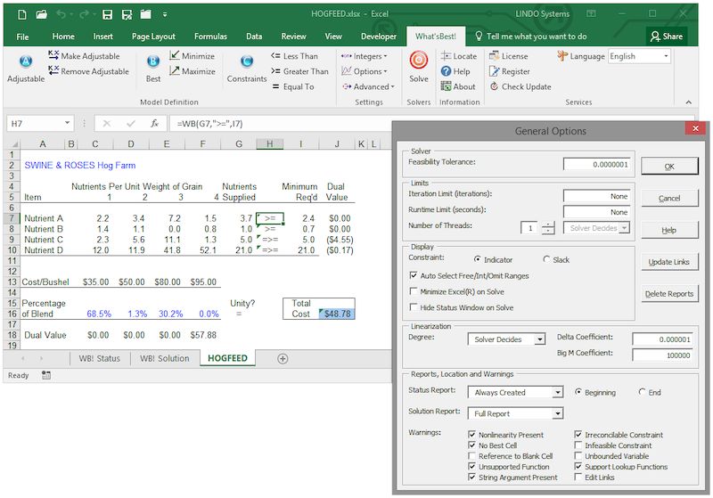Click Check Update icon
Image resolution: width=713 pixels, height=498 pixels.
(x=495, y=86)
